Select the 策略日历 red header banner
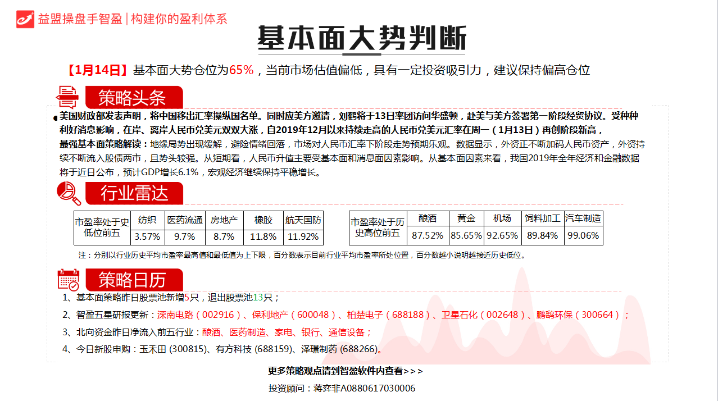This screenshot has height=401, width=718. 134,279
